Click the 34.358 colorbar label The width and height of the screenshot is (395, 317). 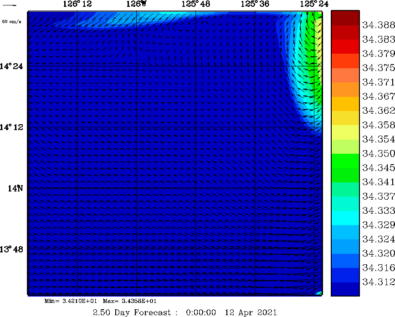(379, 125)
